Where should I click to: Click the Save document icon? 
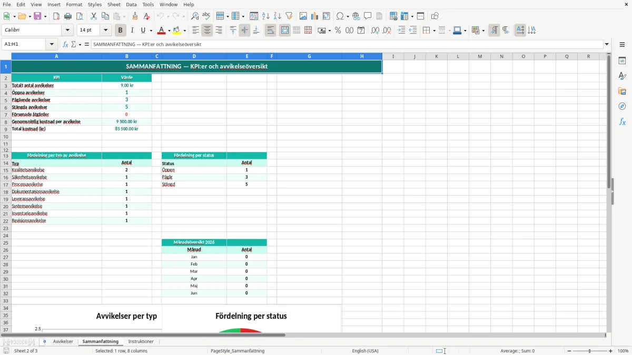pyautogui.click(x=37, y=16)
